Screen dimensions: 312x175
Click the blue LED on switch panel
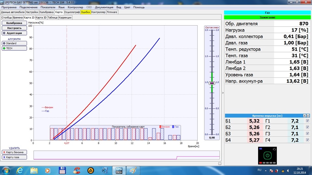pyautogui.click(x=260, y=148)
